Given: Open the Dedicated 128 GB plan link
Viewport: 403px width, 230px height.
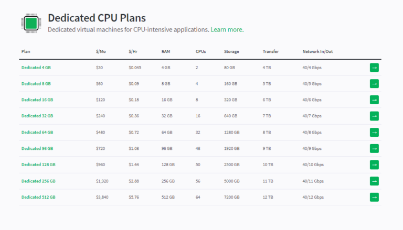Looking at the screenshot, I should (38, 165).
